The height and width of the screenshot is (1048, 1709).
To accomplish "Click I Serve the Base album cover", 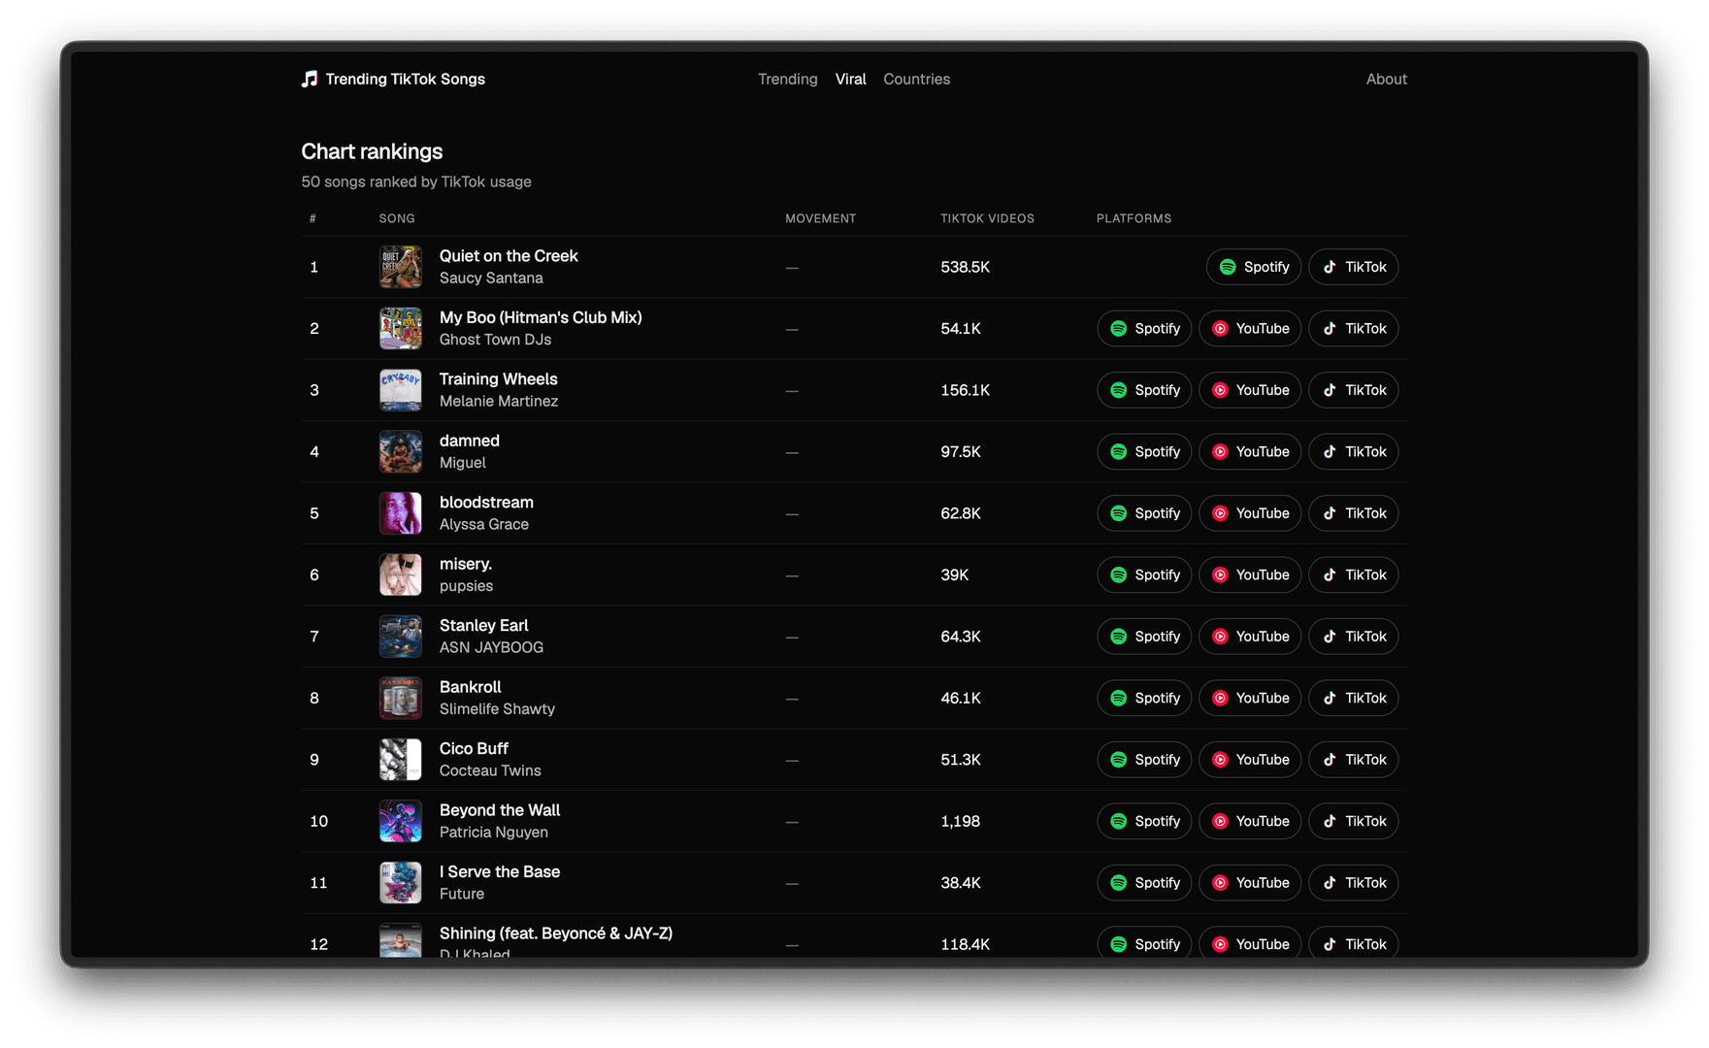I will [x=400, y=883].
